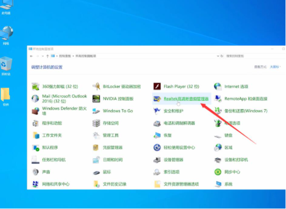Open 轻松使用设置中心 icon
The height and width of the screenshot is (209, 286).
point(157,147)
